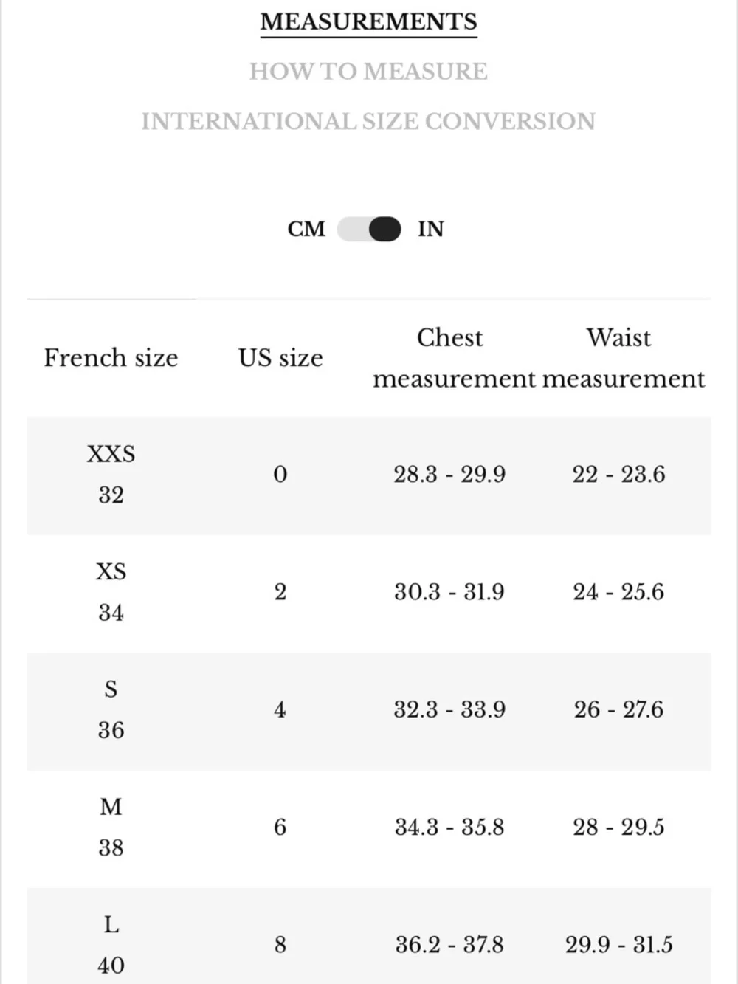Click US size 4 cell

point(280,710)
